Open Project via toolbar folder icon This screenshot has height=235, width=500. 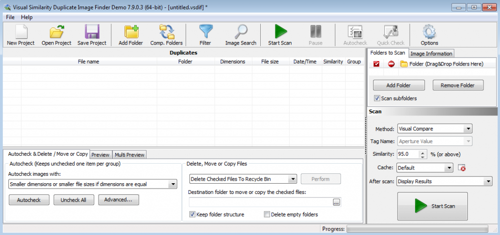click(x=57, y=35)
